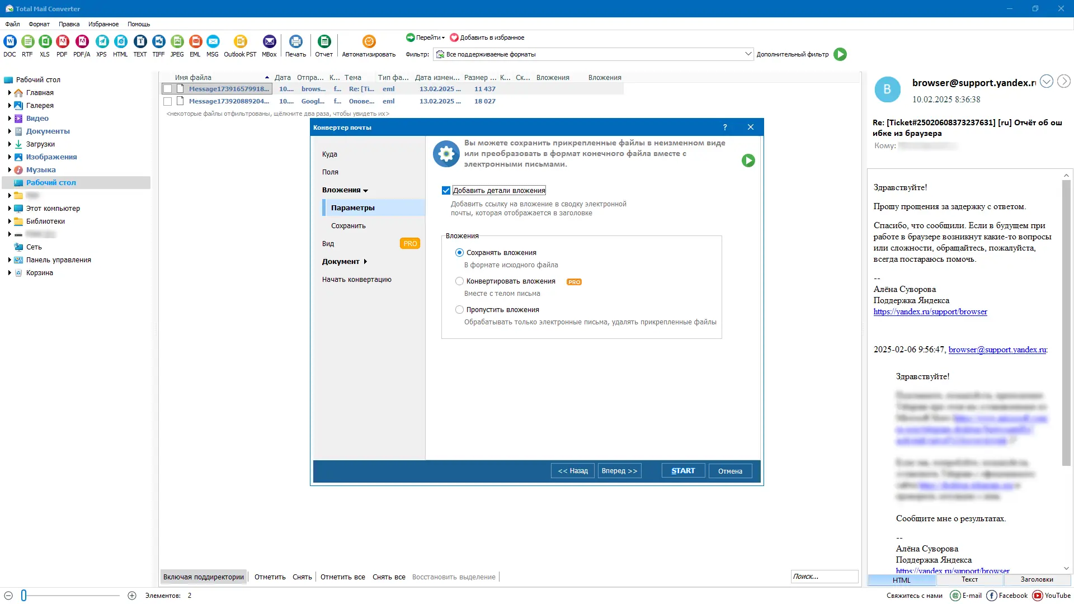Click the JPEG format icon
1074x604 pixels.
pos(177,41)
